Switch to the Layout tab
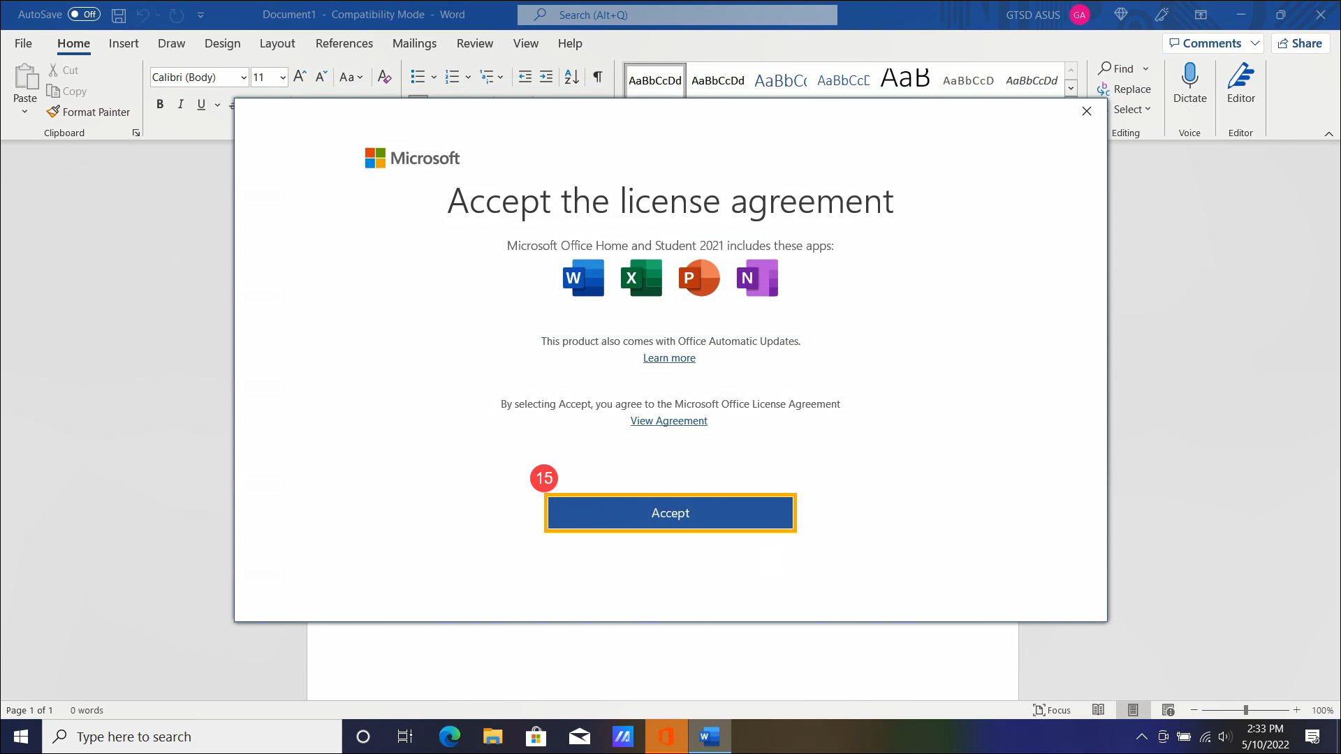 [277, 43]
